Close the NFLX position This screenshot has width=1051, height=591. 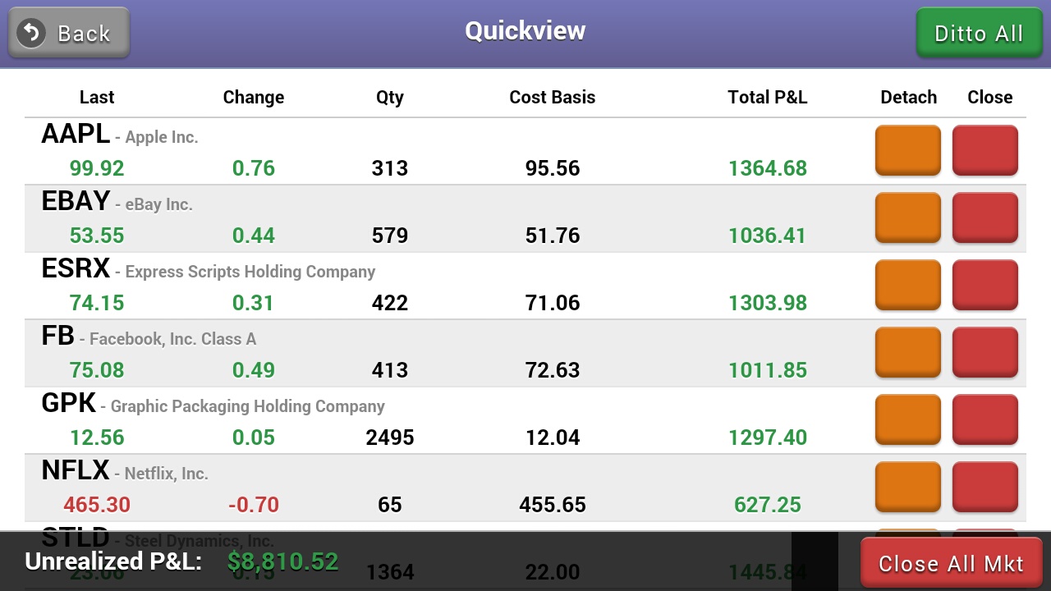point(984,486)
